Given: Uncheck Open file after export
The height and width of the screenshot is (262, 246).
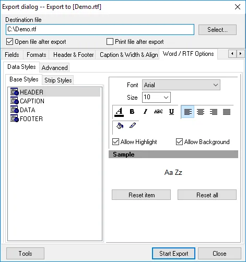Looking at the screenshot, I should click(x=9, y=42).
